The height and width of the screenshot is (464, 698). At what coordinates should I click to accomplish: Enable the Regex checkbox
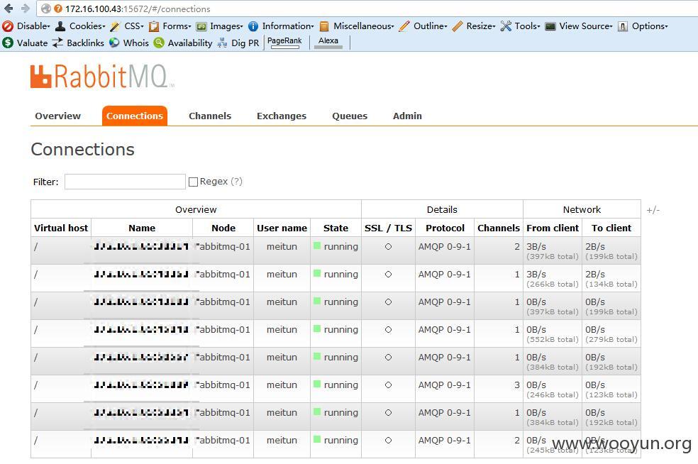coord(193,182)
